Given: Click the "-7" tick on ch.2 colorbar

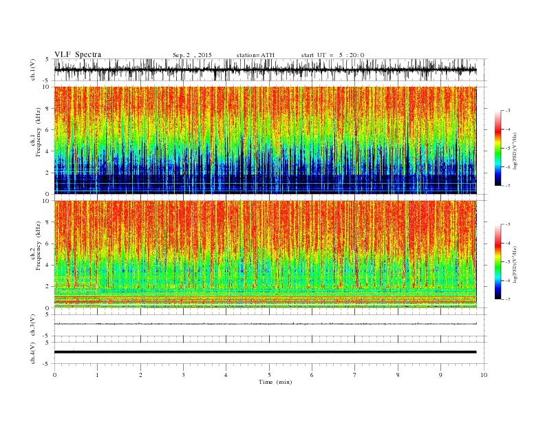Looking at the screenshot, I should click(x=508, y=299).
